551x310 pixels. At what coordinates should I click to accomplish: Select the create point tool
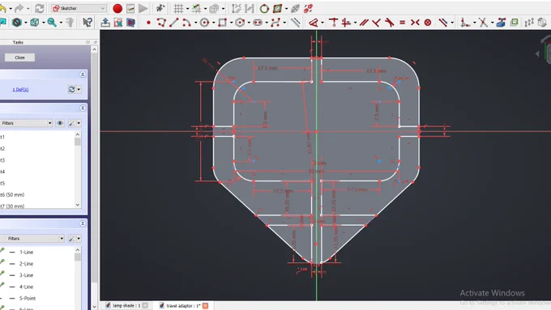(x=148, y=23)
